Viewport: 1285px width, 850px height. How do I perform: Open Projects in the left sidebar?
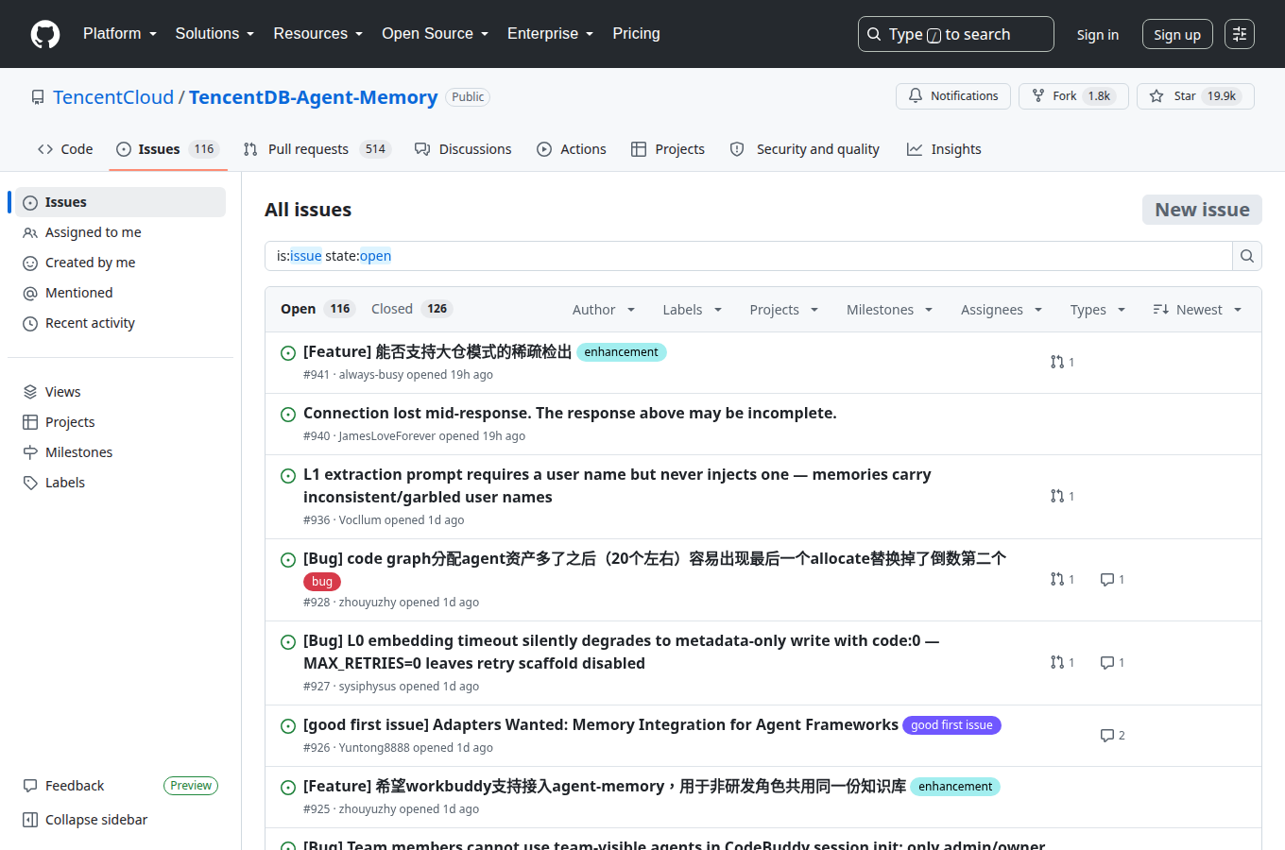[120, 422]
